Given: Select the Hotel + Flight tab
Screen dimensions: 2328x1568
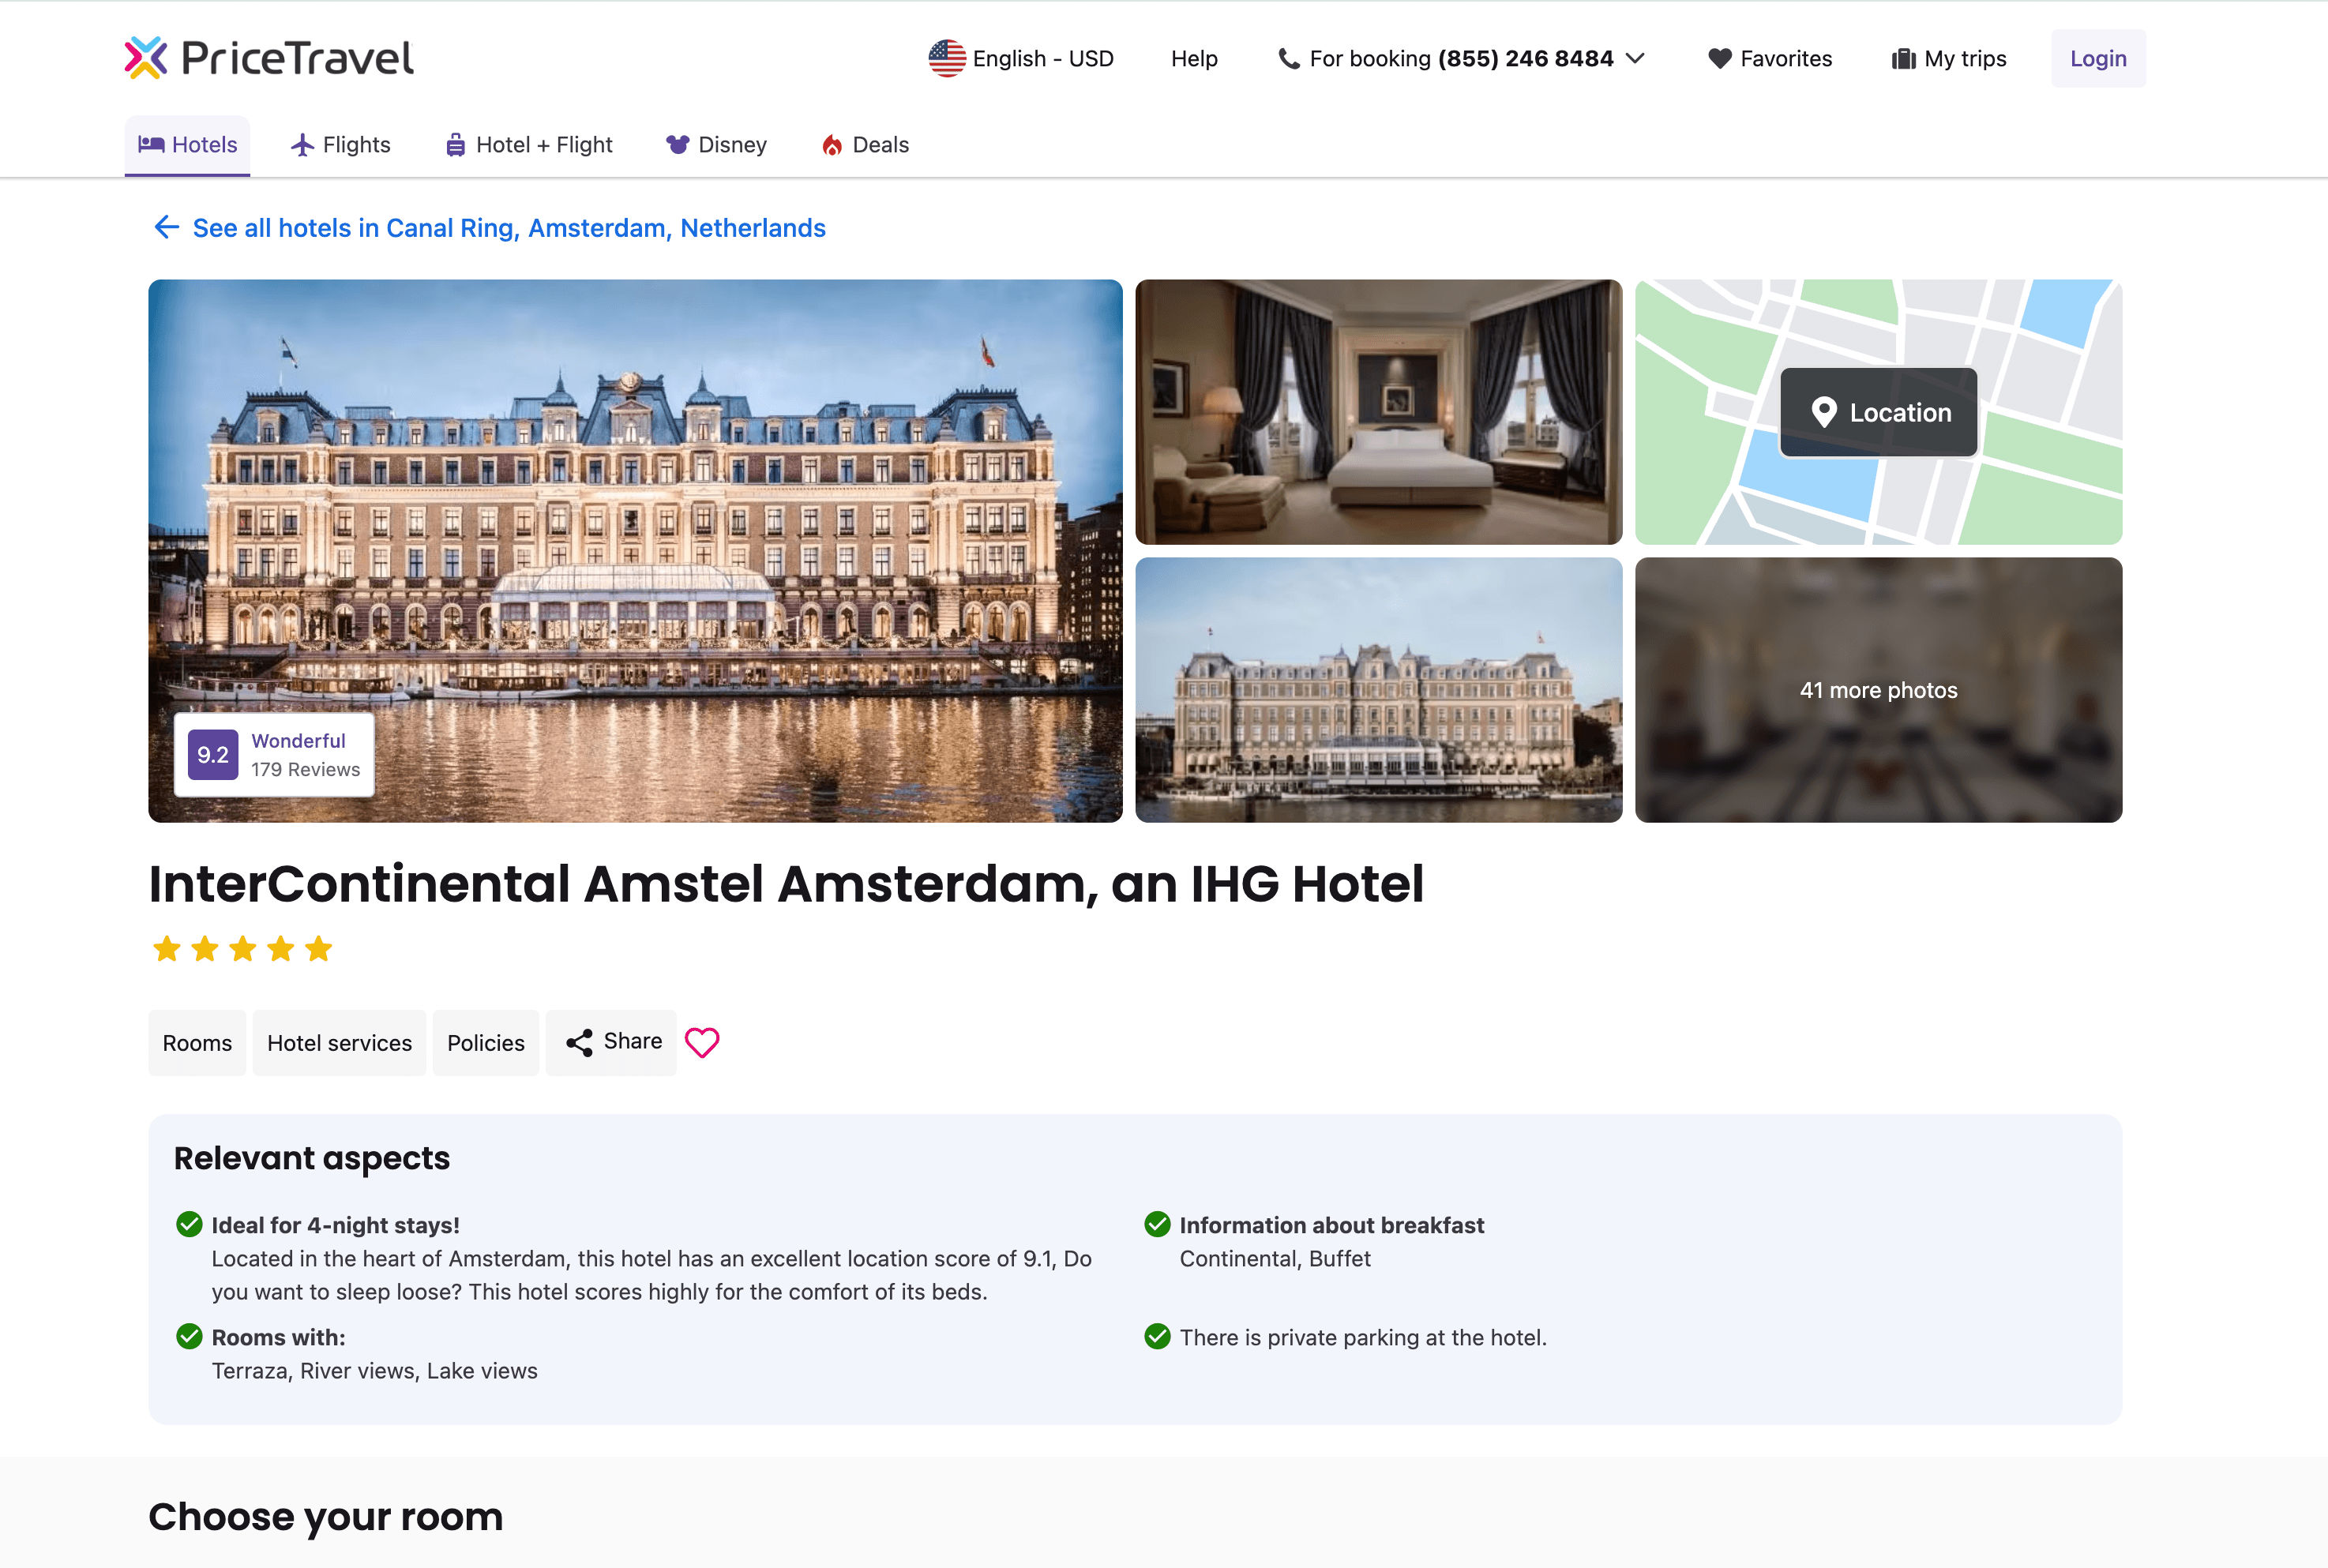Looking at the screenshot, I should point(528,145).
